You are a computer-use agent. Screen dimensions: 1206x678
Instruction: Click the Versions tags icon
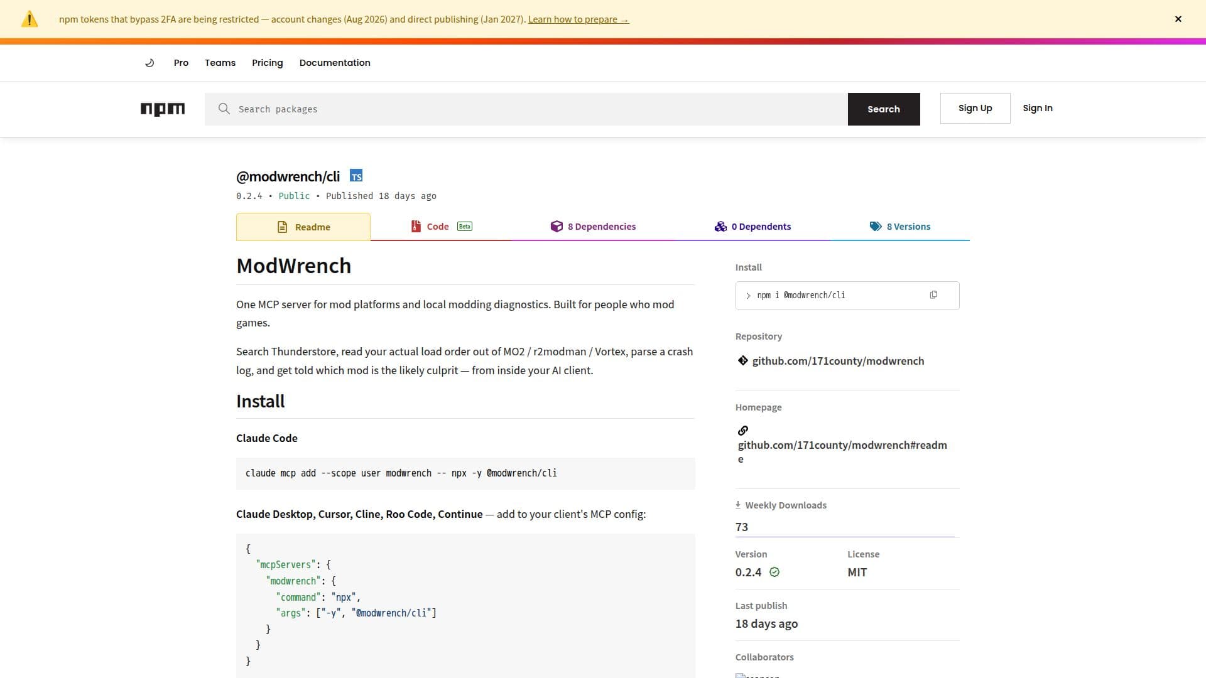876,226
